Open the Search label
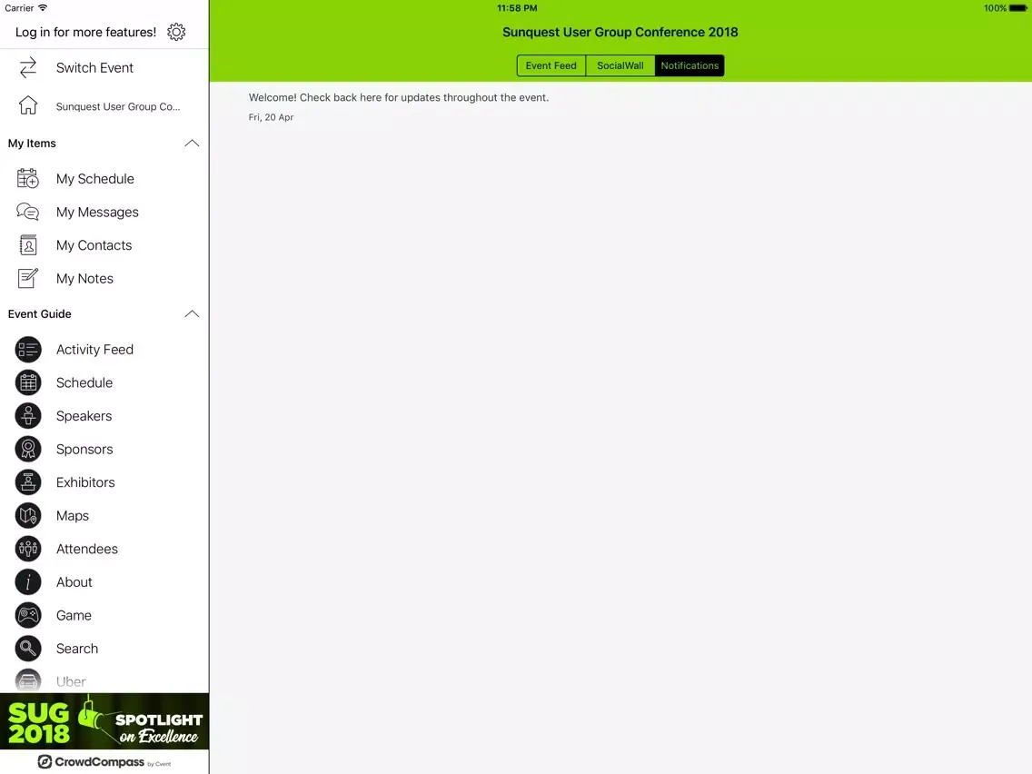Image resolution: width=1032 pixels, height=774 pixels. click(77, 649)
